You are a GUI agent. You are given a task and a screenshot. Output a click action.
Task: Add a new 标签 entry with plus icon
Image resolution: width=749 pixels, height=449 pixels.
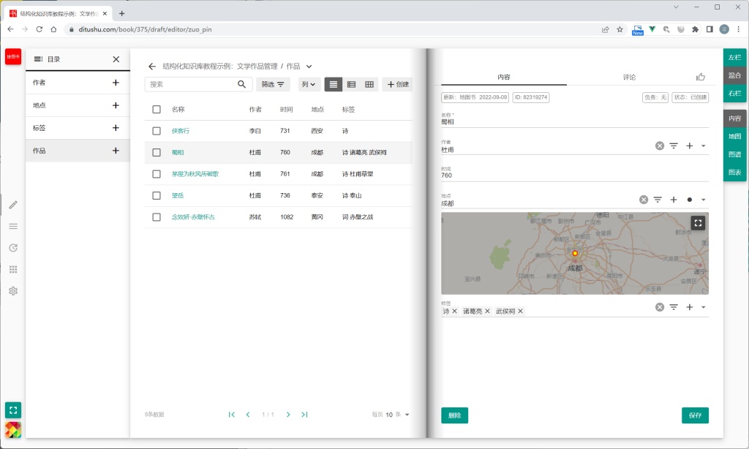click(x=116, y=128)
